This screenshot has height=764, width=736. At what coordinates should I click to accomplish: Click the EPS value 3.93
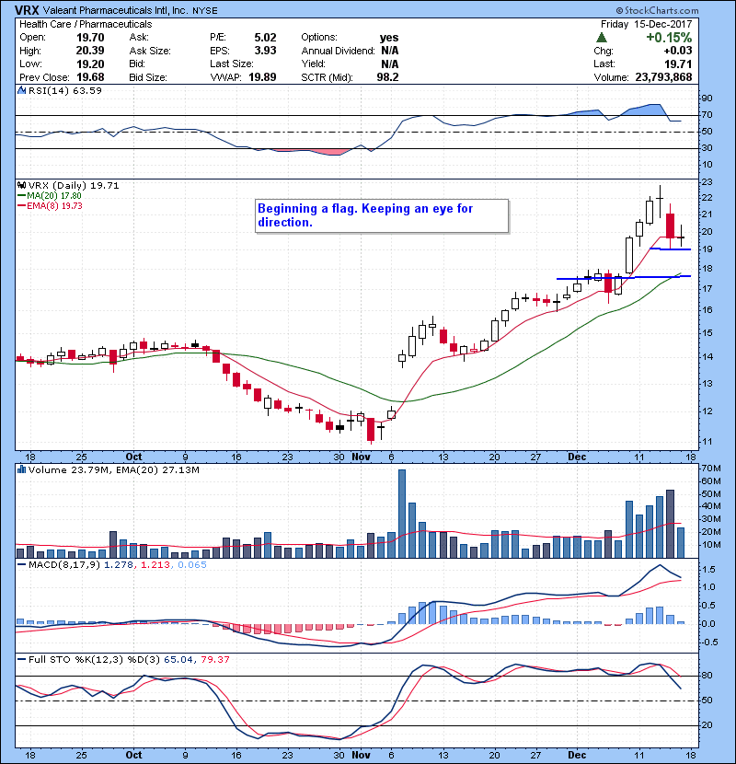click(x=266, y=51)
